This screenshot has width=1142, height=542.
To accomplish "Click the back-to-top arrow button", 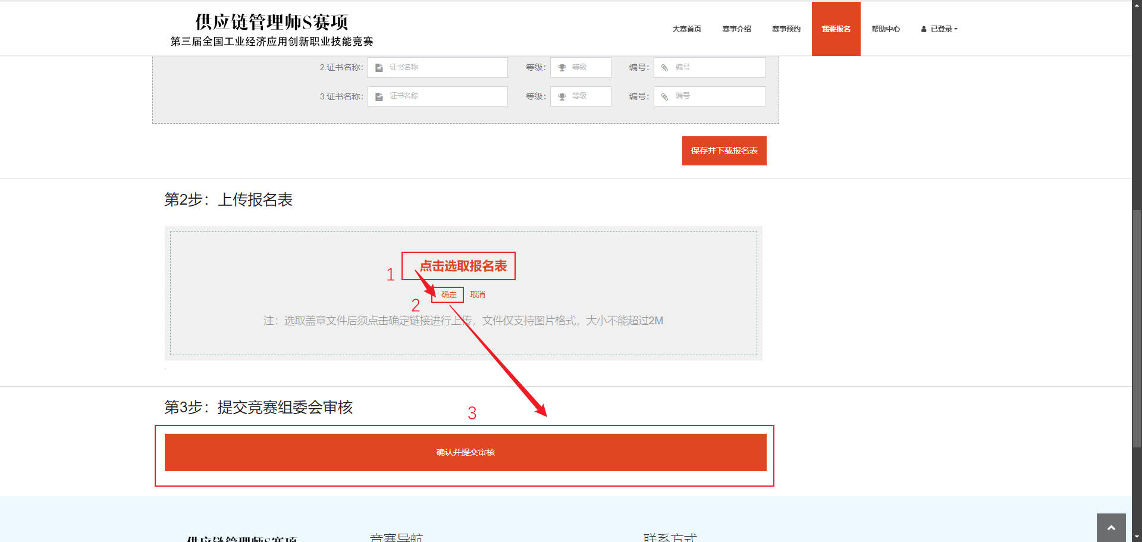I will (1111, 528).
